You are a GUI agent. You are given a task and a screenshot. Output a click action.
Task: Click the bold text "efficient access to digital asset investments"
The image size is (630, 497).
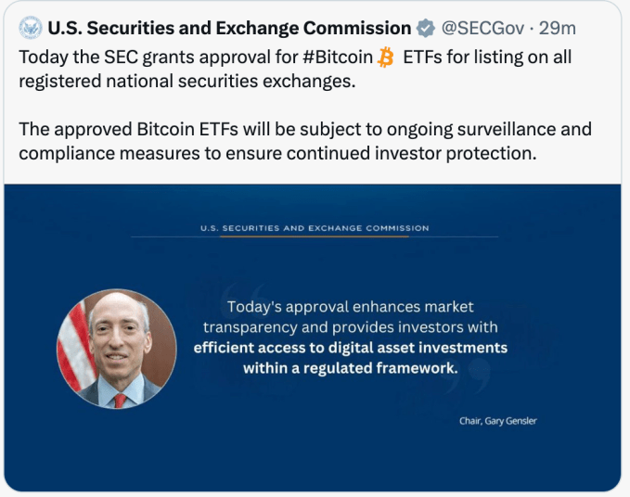pyautogui.click(x=350, y=348)
